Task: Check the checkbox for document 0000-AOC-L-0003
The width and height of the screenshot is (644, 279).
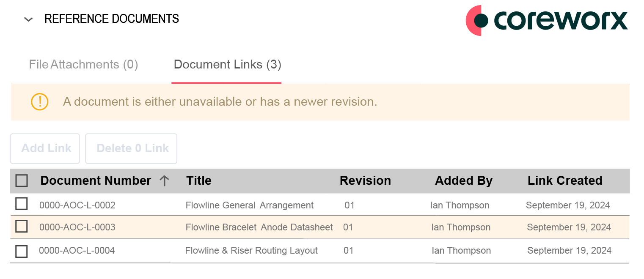Action: tap(21, 226)
